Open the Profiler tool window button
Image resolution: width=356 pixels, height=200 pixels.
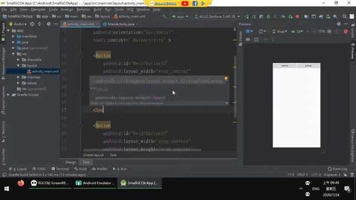(x=100, y=169)
